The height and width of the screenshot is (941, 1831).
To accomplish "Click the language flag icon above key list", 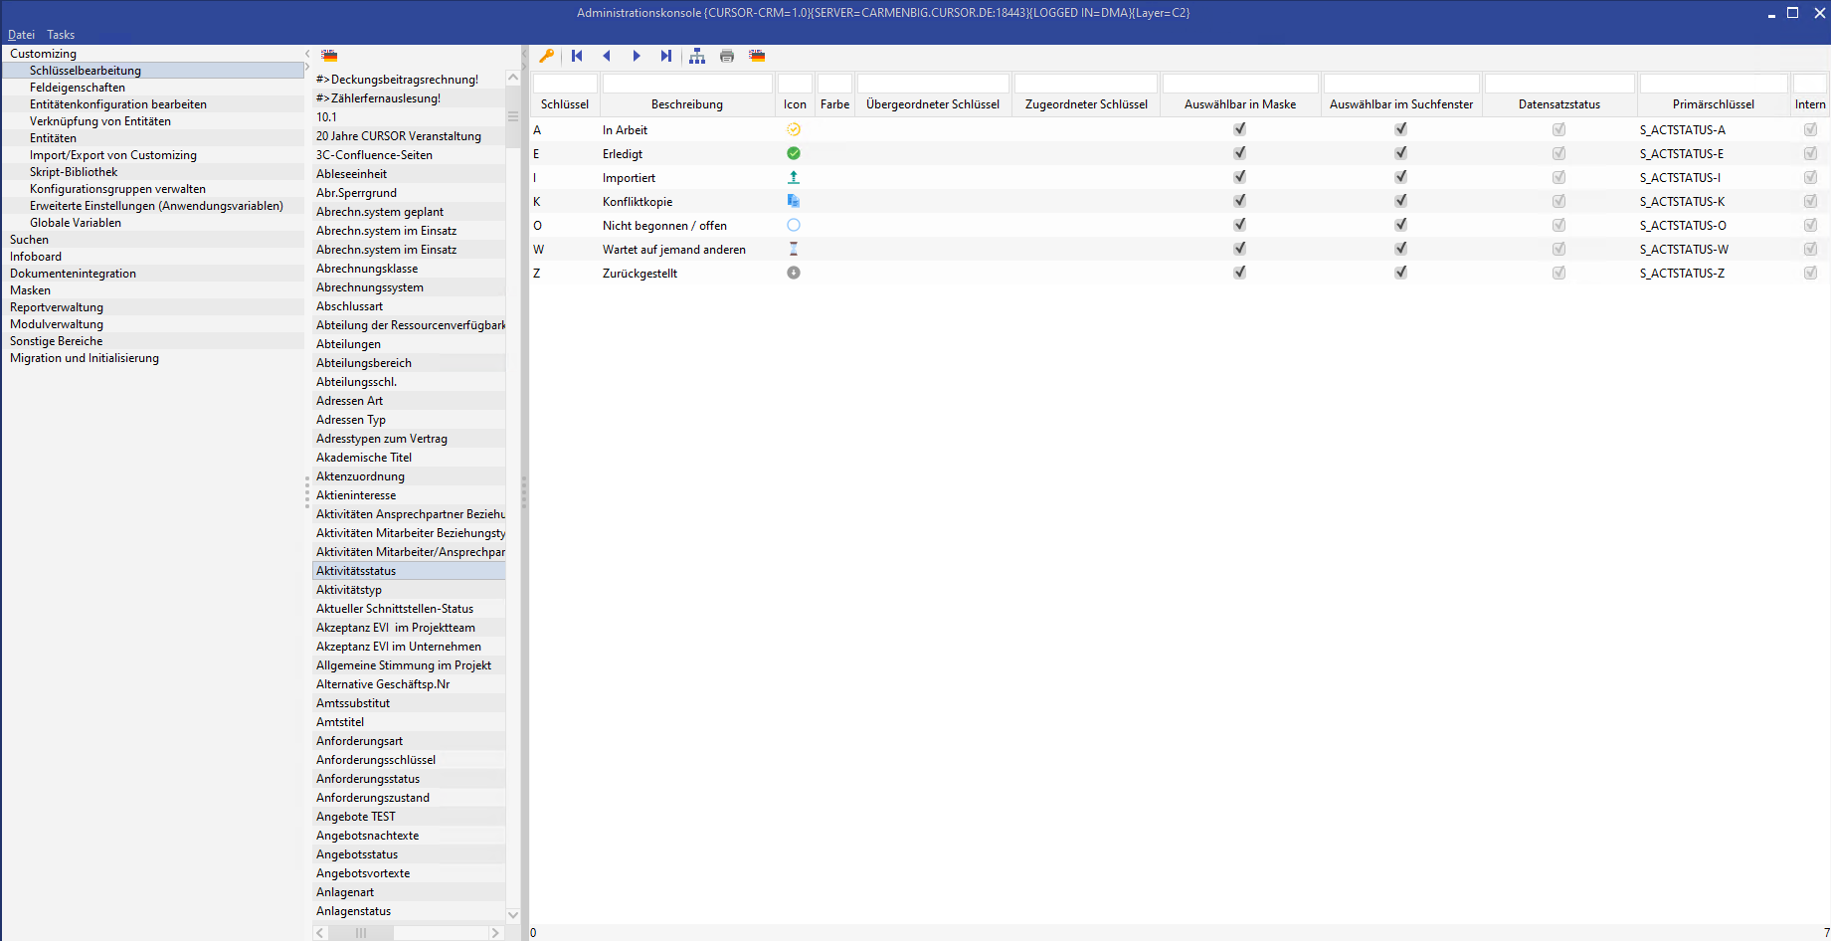I will point(329,56).
